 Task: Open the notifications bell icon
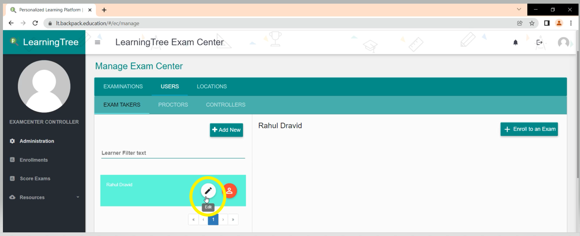point(515,43)
